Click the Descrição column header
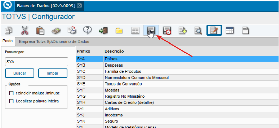This screenshot has height=128, width=279. pyautogui.click(x=114, y=51)
